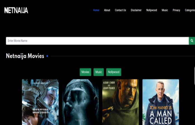195x125 pixels.
Task: Open the About page link
Action: [x=107, y=10]
